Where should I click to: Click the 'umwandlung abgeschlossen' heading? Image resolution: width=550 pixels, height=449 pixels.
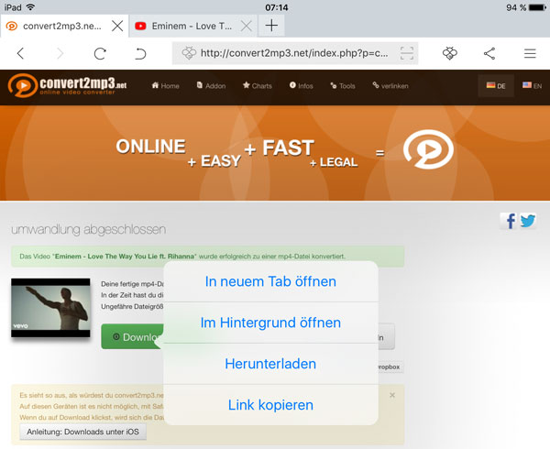[x=88, y=229]
